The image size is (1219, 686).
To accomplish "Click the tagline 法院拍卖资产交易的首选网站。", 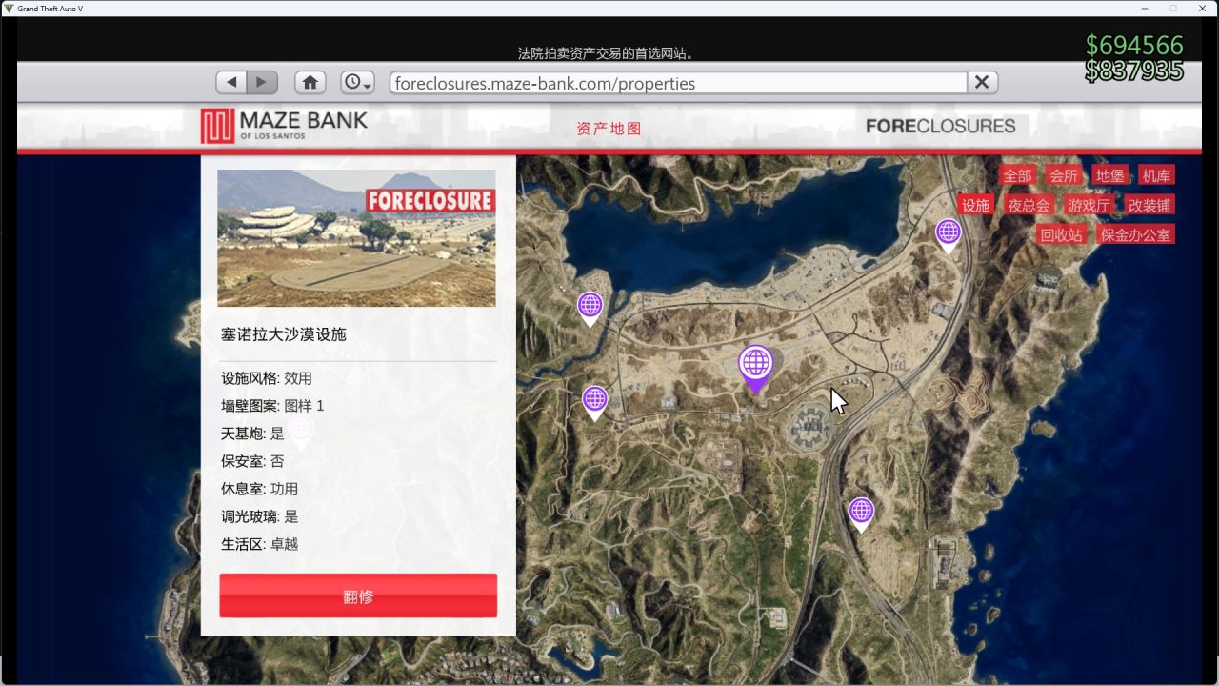I will click(x=606, y=53).
